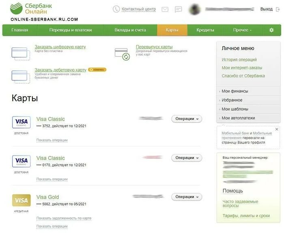Open Операции dropdown for card 3752
284x233 pixels.
pyautogui.click(x=187, y=119)
